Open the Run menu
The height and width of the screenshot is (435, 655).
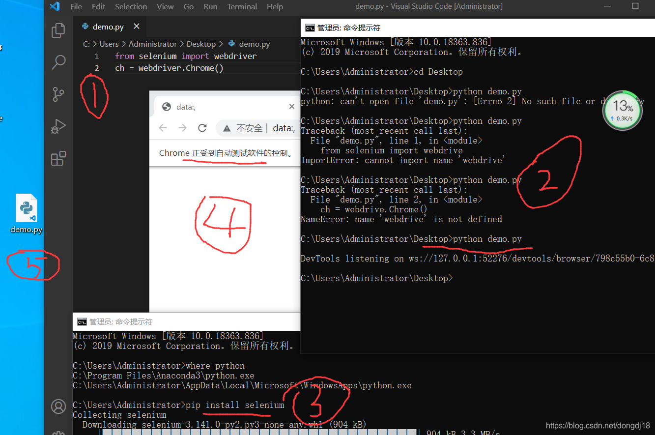tap(210, 6)
